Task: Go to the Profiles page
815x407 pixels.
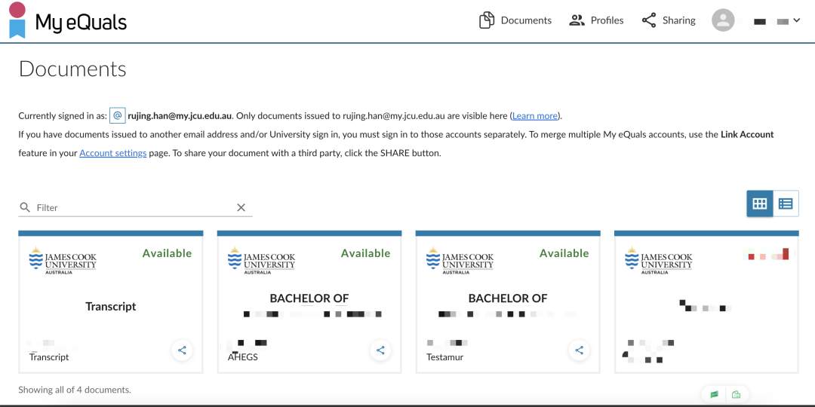Action: pos(596,20)
